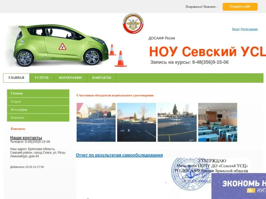Open the КОНТАКТЫ navigation tab
This screenshot has height=199, width=266.
coord(102,78)
